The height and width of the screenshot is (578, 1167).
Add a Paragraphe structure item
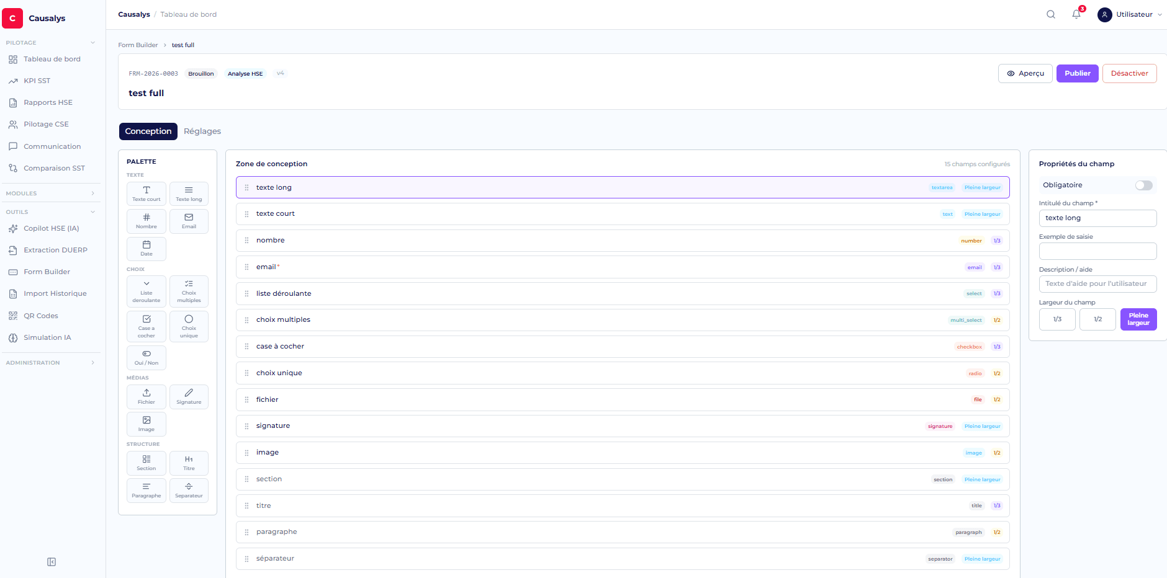[x=146, y=490]
